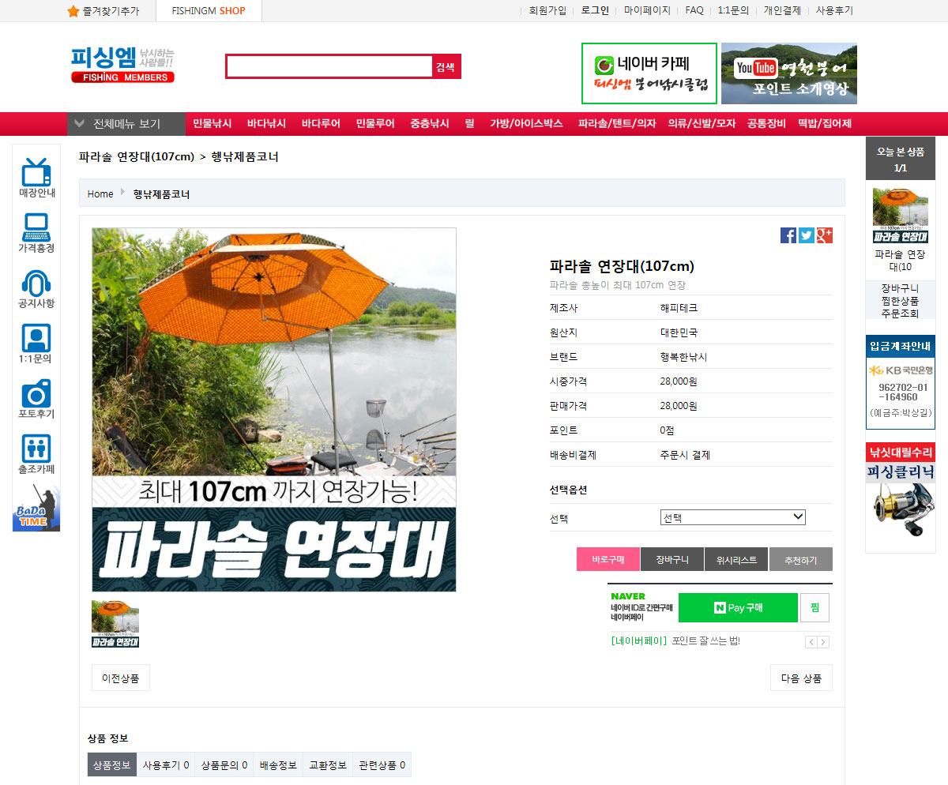Screen dimensions: 948x785
Task: Share the product on Facebook
Action: pyautogui.click(x=788, y=235)
